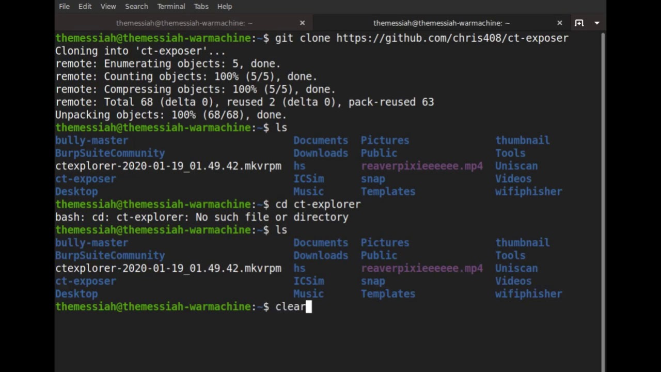The width and height of the screenshot is (661, 372).
Task: Click "remote: Total 68" line
Action: tap(244, 102)
